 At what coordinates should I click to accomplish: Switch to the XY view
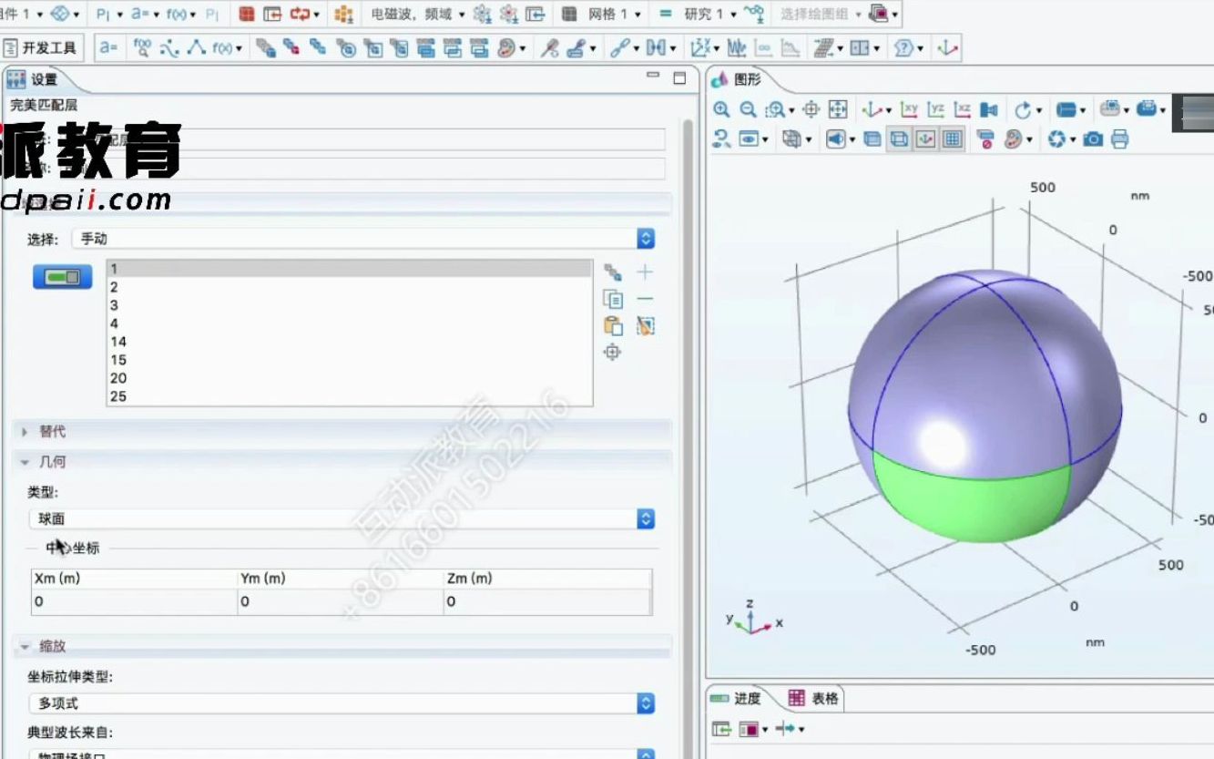pyautogui.click(x=910, y=108)
